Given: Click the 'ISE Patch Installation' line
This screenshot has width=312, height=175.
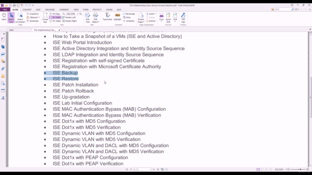Looking at the screenshot, I should 76,85.
